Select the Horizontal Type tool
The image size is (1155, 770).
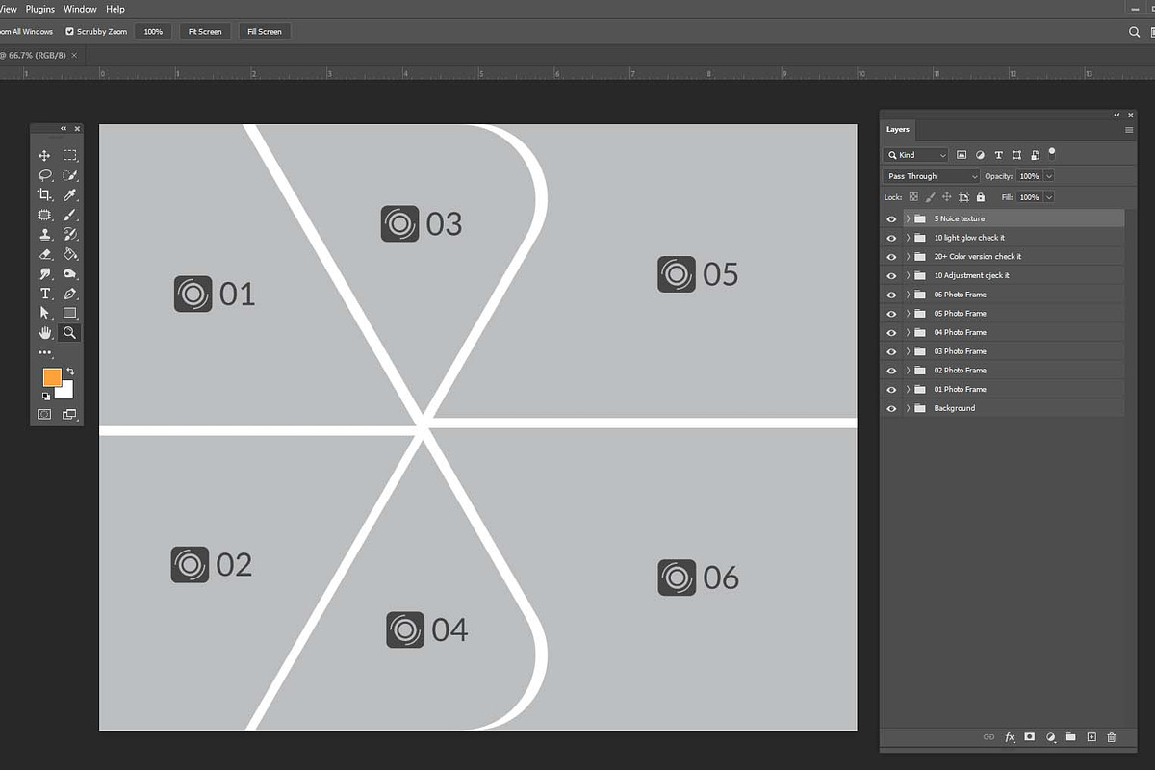coord(44,294)
